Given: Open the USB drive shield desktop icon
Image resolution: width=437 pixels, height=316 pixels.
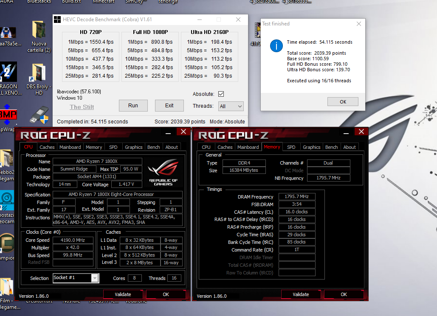Looking at the screenshot, I should pos(39,115).
